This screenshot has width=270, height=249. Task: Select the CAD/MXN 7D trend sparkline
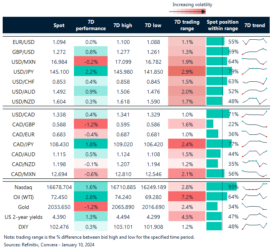[254, 173]
